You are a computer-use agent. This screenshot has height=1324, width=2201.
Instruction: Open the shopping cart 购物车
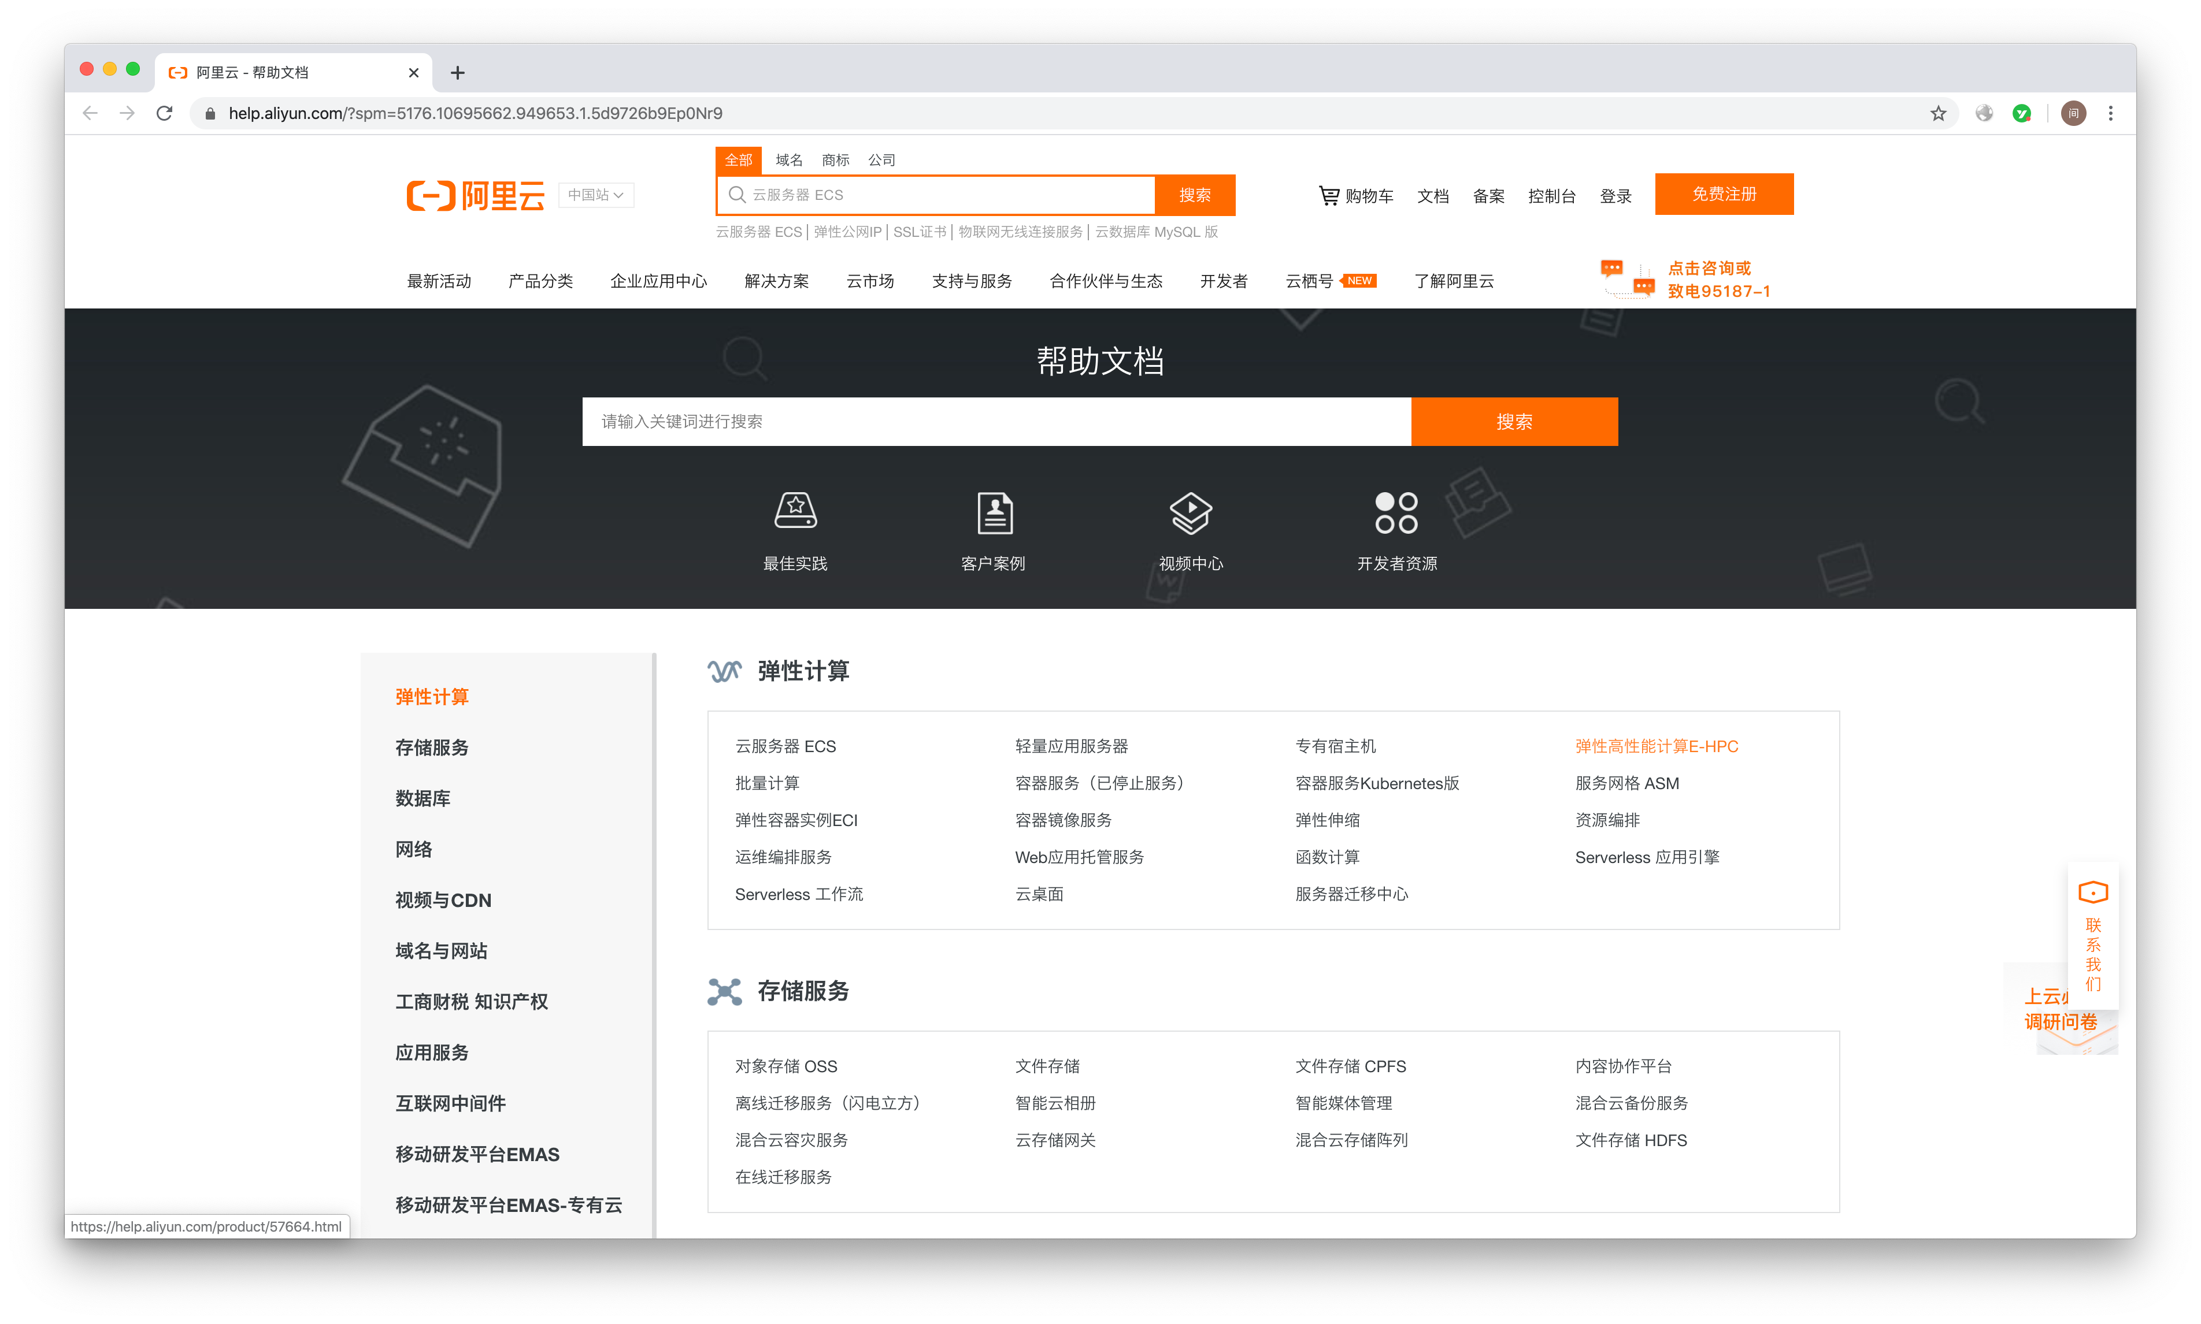(1356, 195)
